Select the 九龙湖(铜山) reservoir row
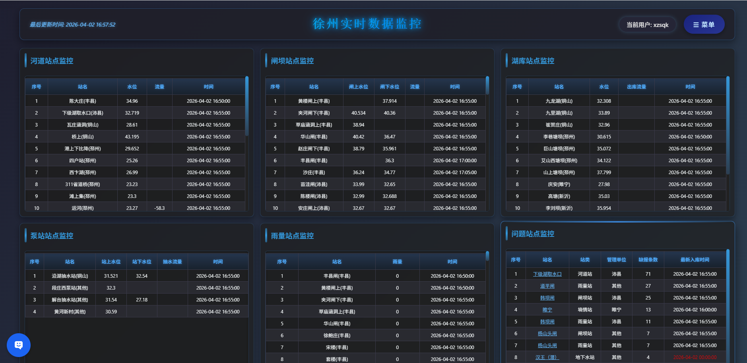 coord(559,101)
